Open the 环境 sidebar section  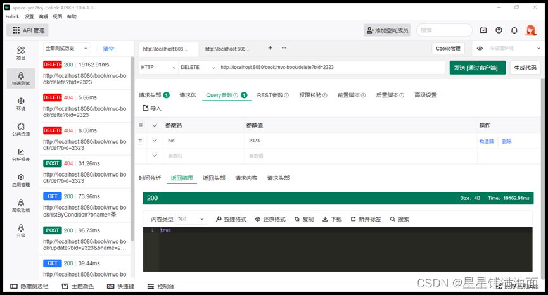21,104
